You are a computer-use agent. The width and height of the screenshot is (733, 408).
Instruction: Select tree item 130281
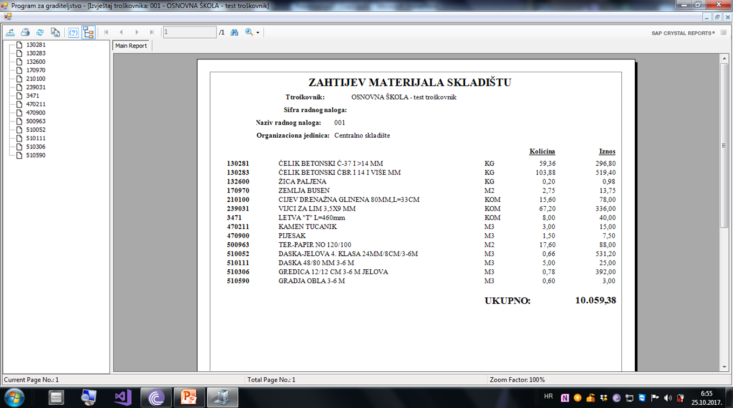36,45
